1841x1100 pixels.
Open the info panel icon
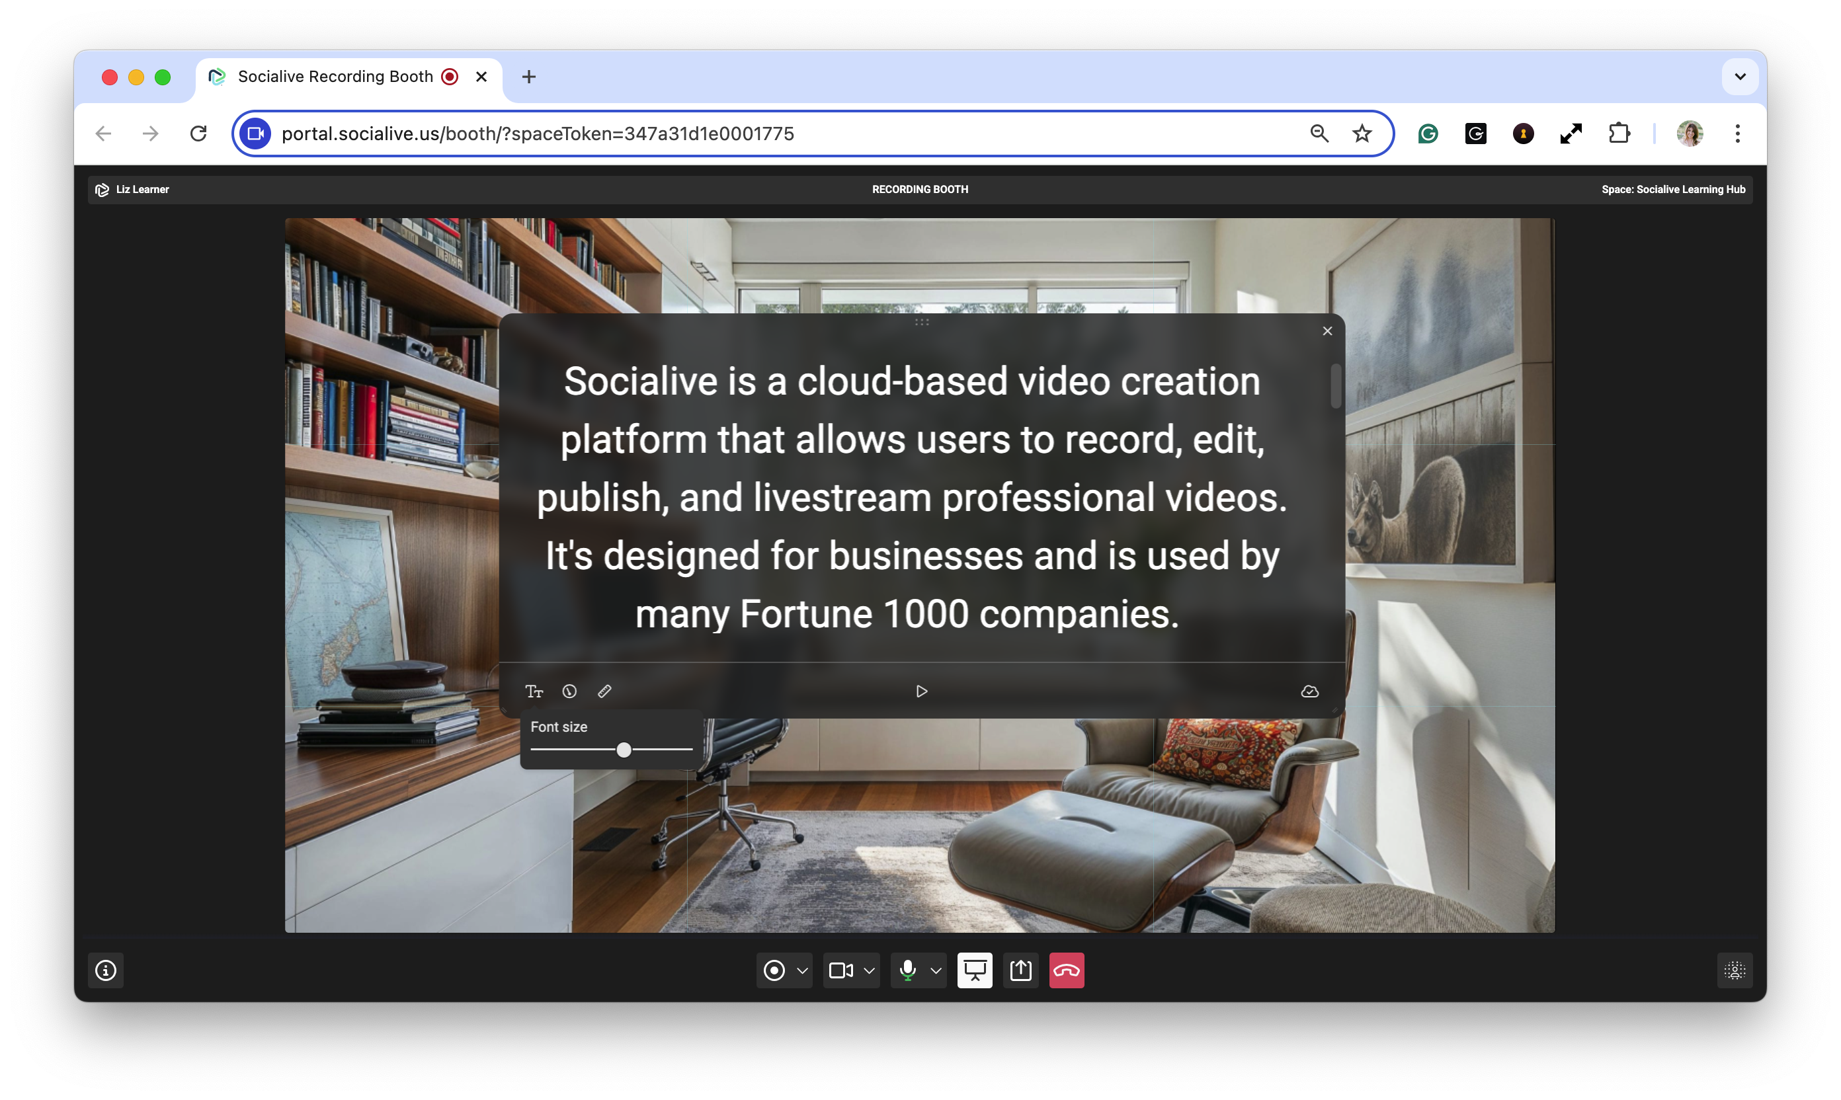point(106,970)
